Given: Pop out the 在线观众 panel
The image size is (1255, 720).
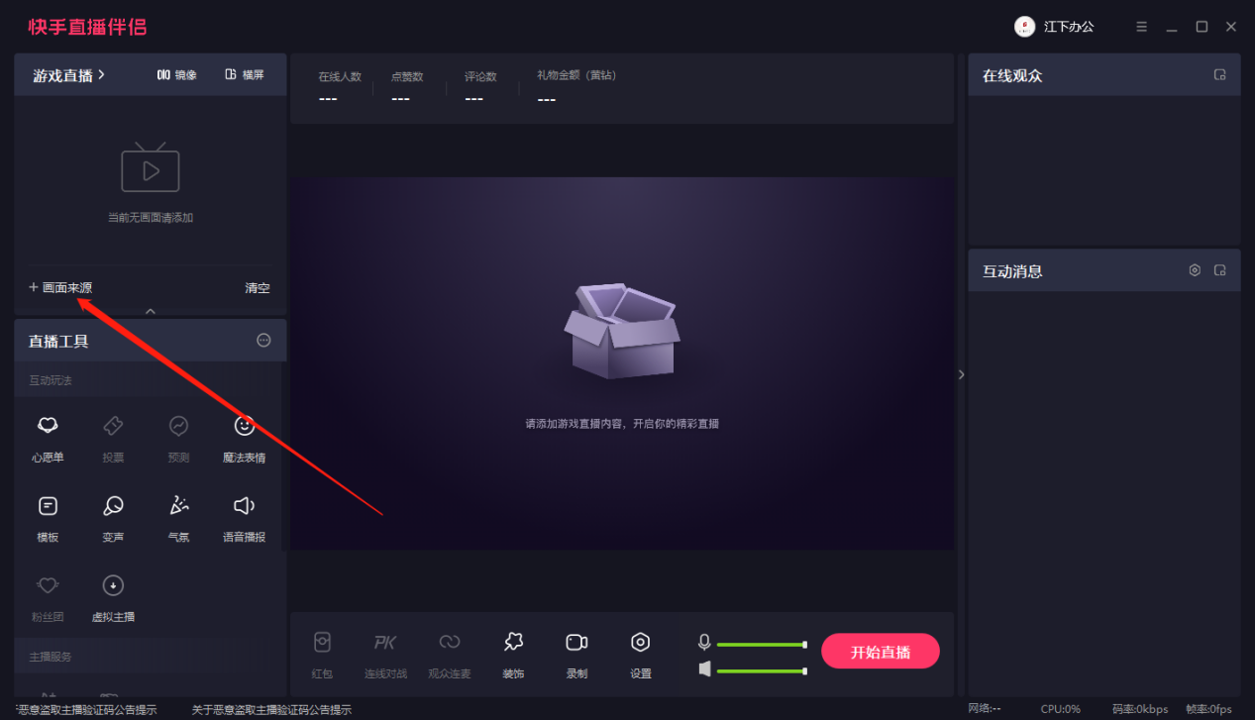Looking at the screenshot, I should point(1220,75).
